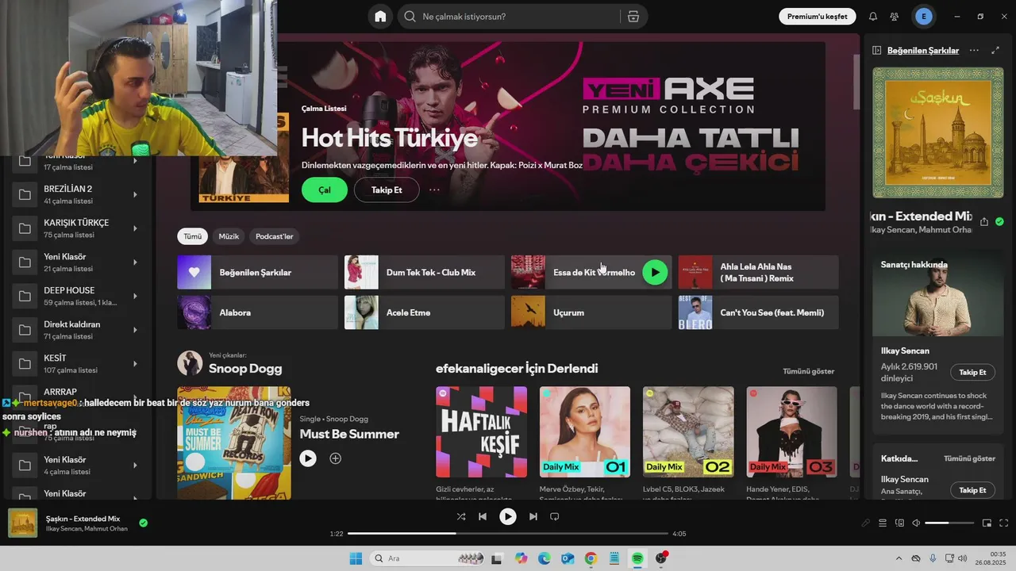Share the track via share icon beside Şaşkın title
Viewport: 1016px width, 571px height.
coord(984,222)
